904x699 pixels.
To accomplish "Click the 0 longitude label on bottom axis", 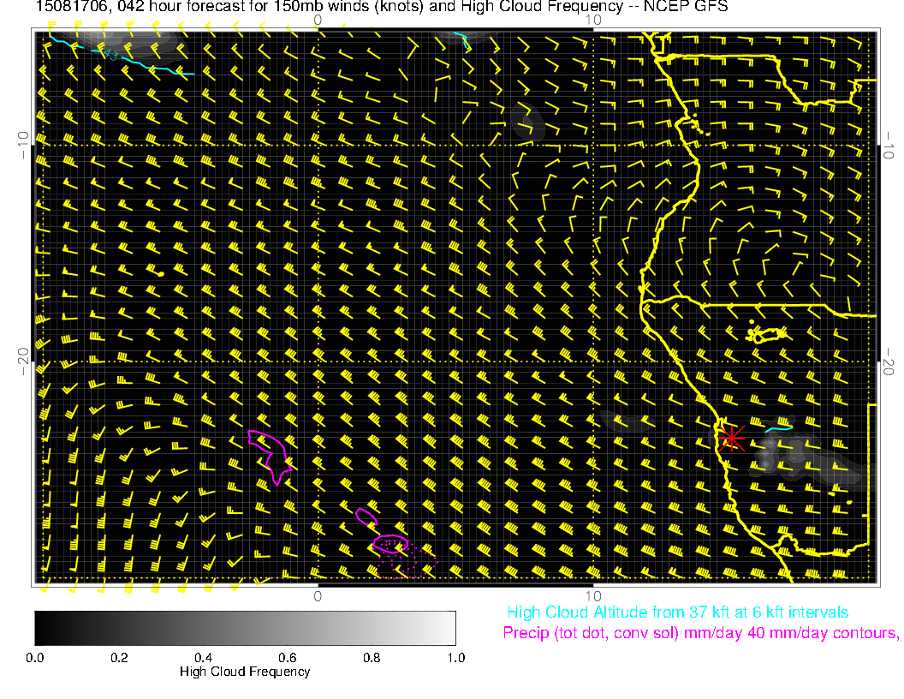I will (318, 595).
